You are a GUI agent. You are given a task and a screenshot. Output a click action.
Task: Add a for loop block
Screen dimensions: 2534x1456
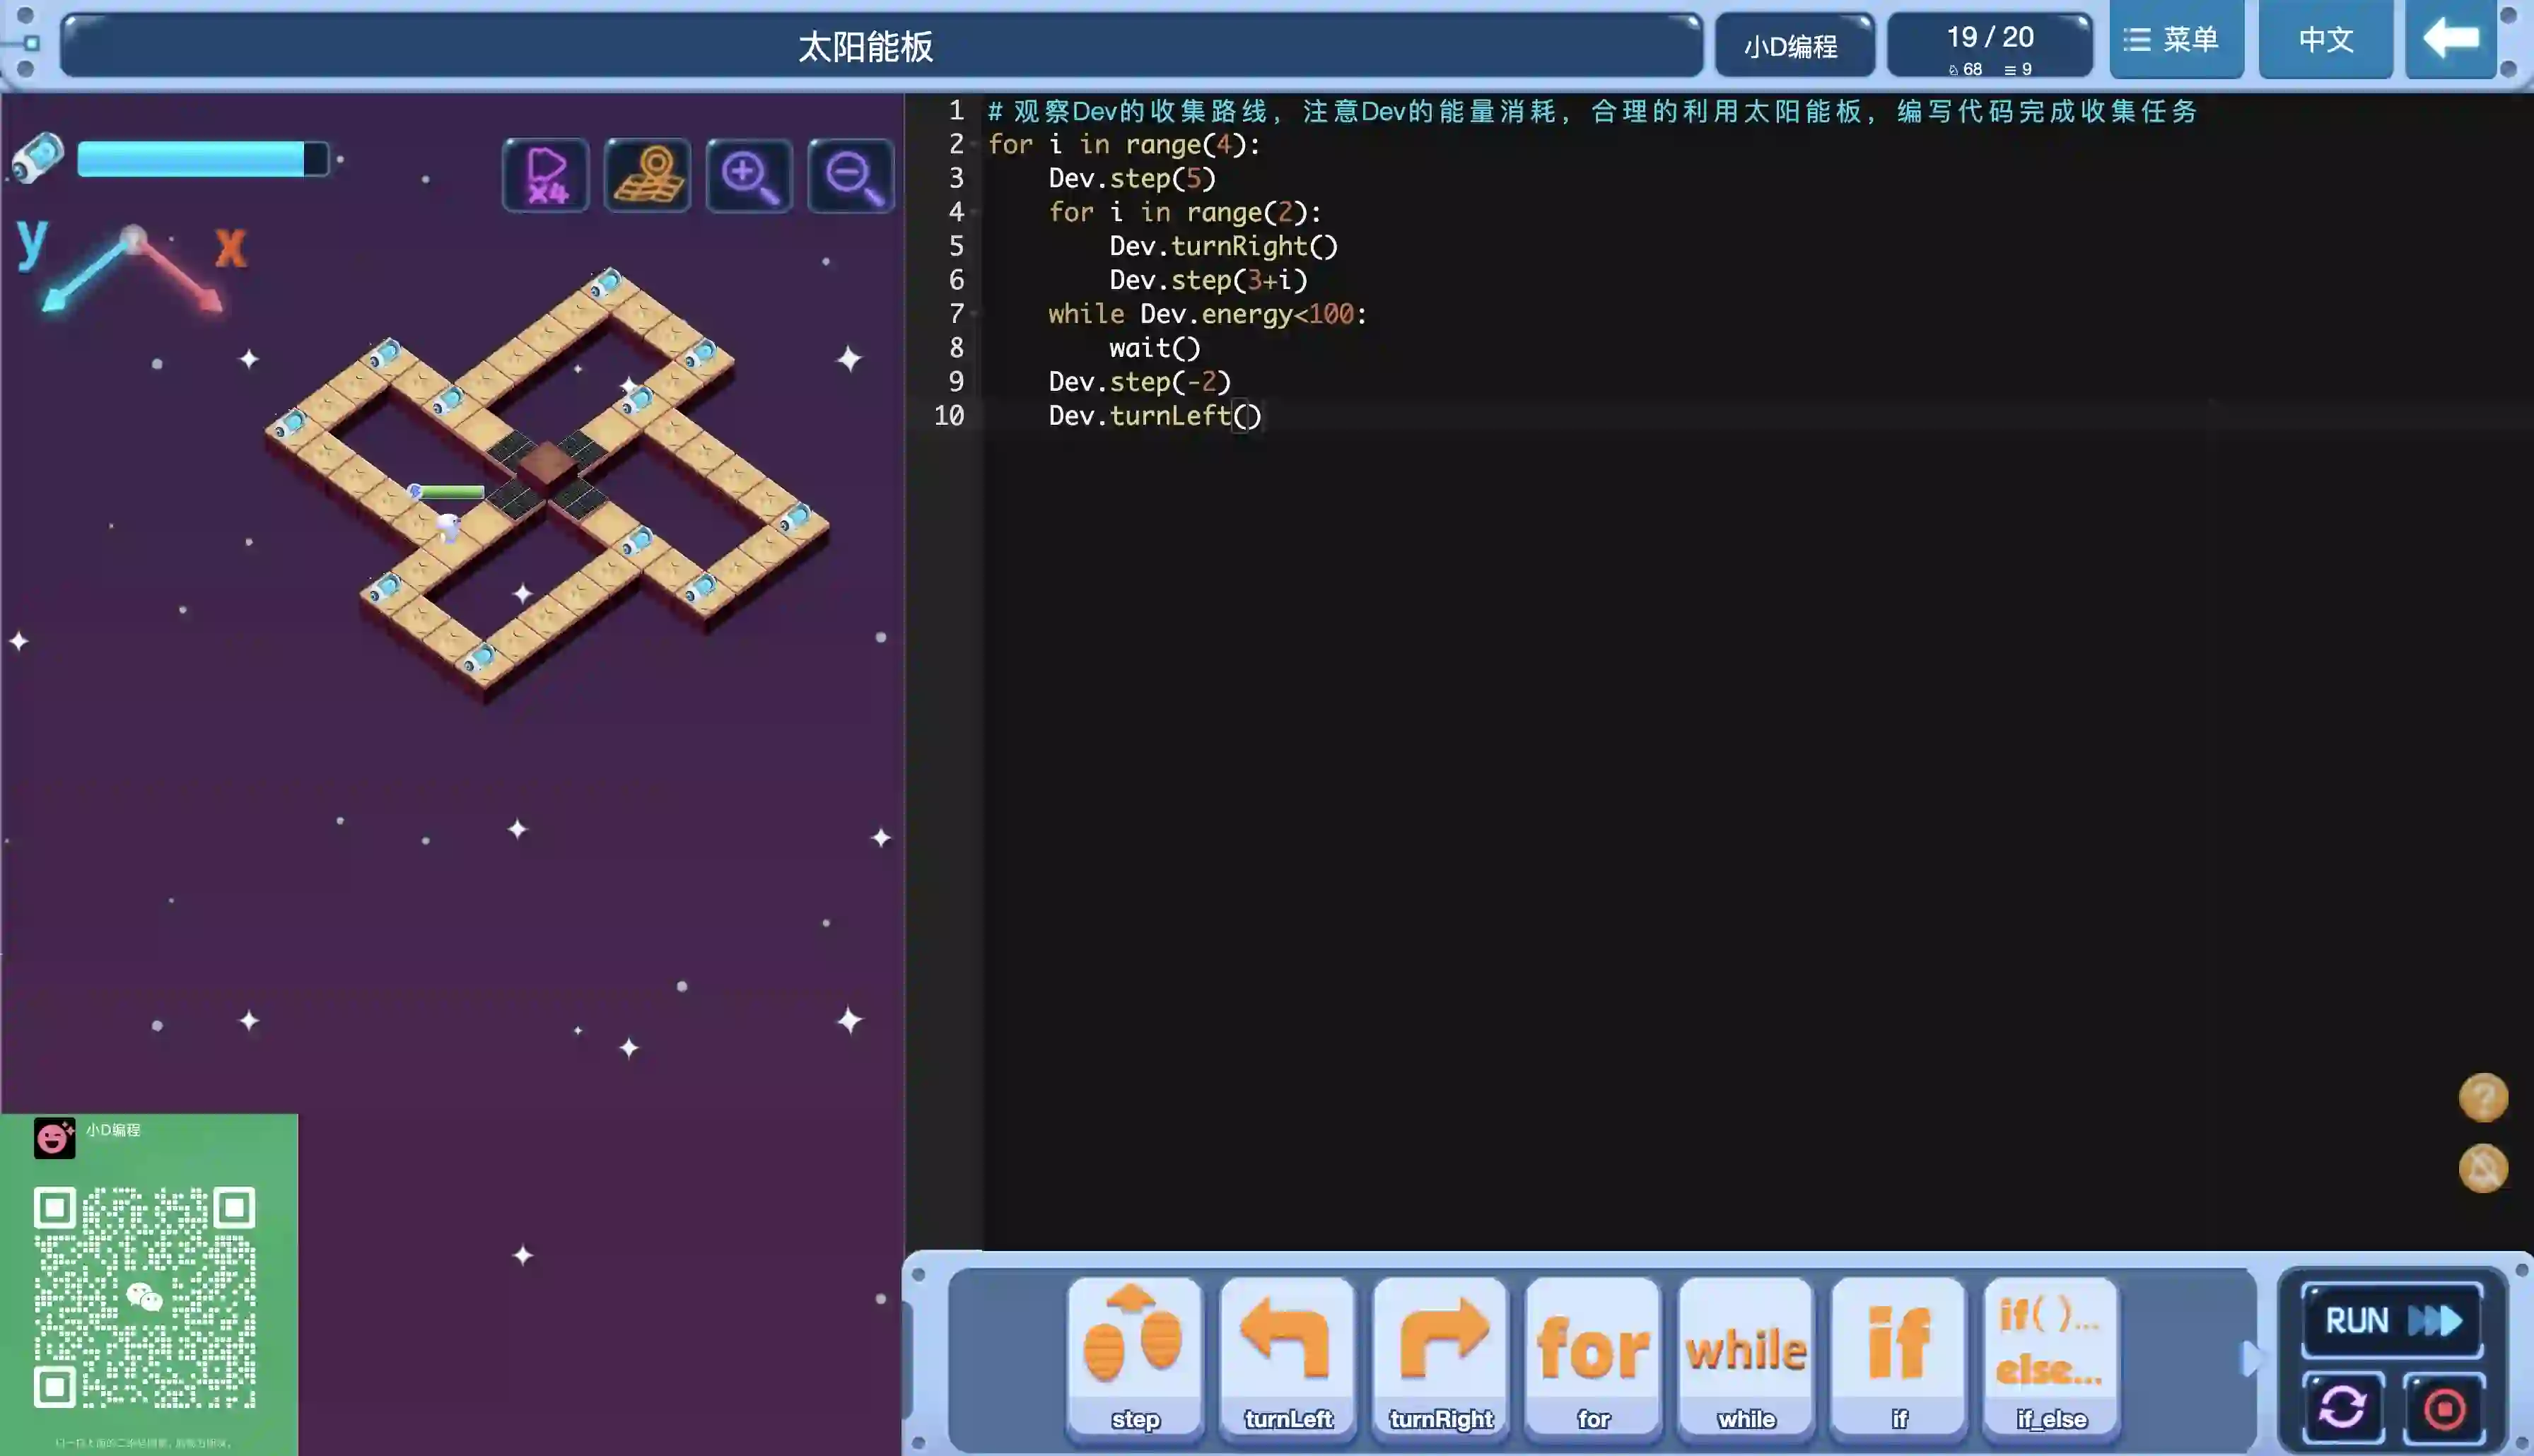[x=1593, y=1357]
